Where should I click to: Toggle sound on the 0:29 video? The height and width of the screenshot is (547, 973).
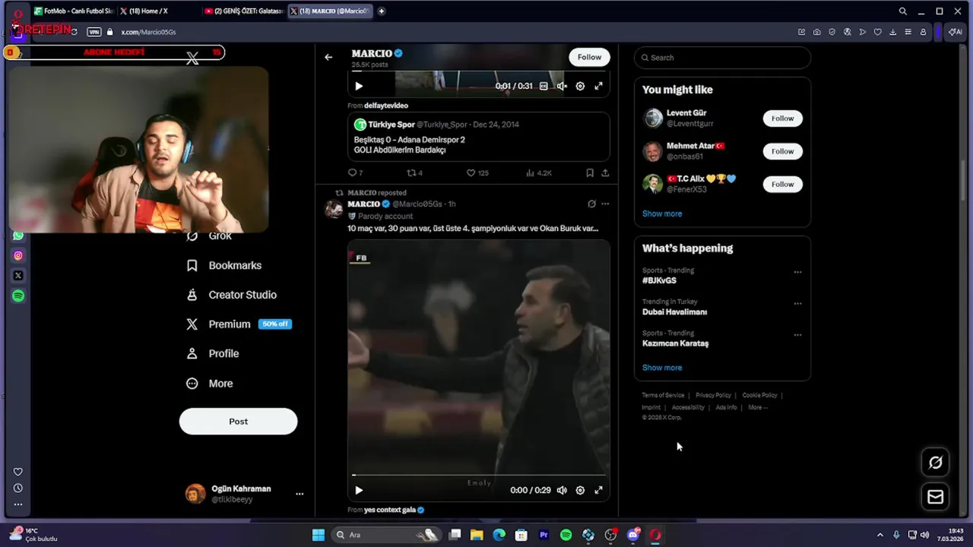tap(562, 490)
